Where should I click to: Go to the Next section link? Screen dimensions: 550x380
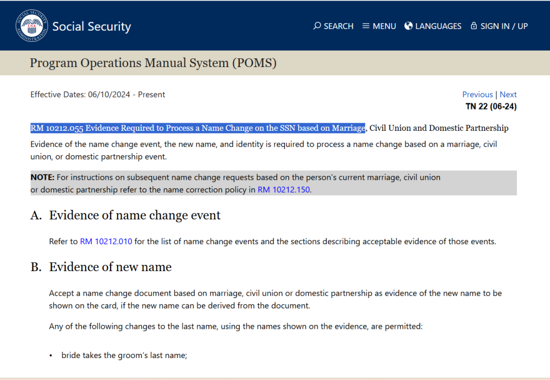[x=508, y=95]
